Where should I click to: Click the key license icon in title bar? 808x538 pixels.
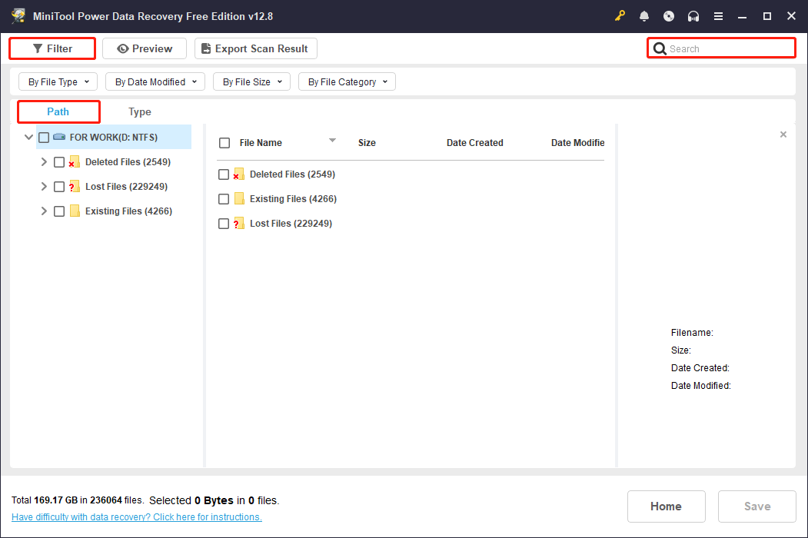click(620, 15)
